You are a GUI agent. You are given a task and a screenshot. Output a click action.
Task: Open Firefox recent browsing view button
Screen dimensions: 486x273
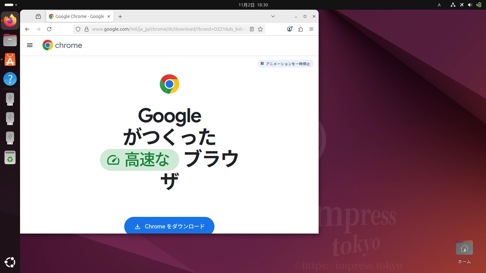[38, 16]
